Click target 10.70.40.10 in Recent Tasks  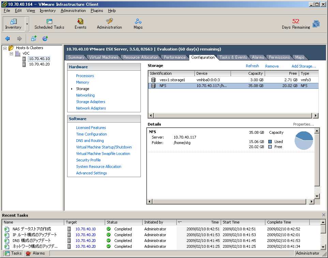click(x=86, y=229)
